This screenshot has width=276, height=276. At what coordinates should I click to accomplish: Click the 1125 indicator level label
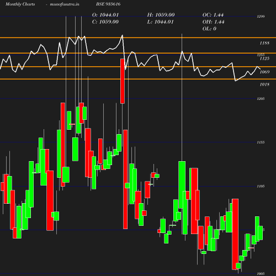264,59
